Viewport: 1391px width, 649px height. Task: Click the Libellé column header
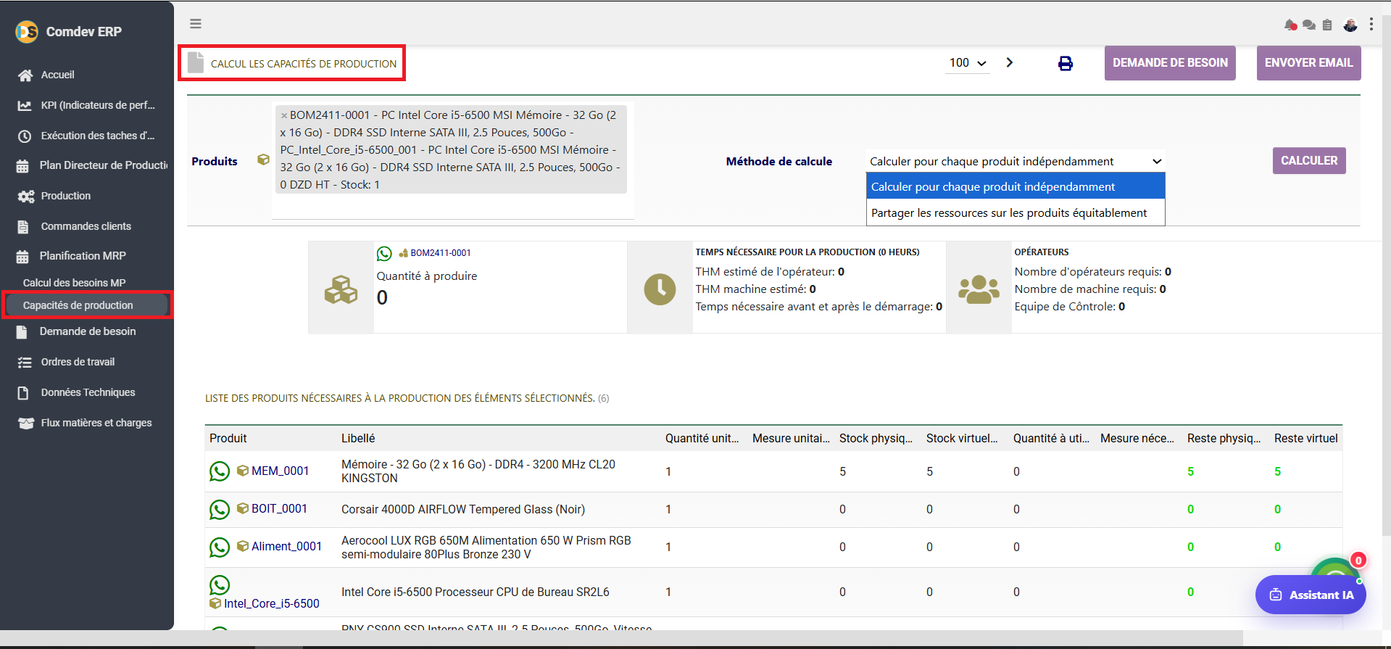(358, 439)
